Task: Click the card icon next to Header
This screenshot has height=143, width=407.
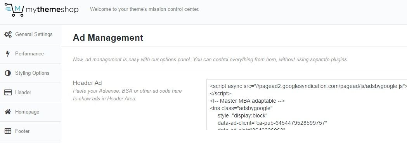Action: coord(8,93)
